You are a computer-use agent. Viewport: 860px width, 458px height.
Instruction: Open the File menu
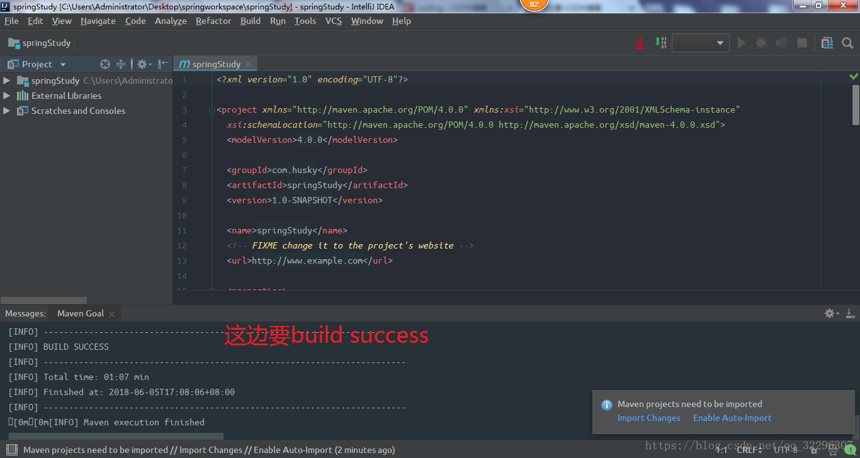click(x=11, y=21)
